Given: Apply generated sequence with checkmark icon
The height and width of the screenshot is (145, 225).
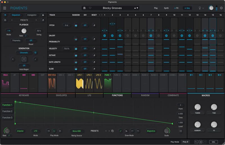Looking at the screenshot, I should coord(35,59).
